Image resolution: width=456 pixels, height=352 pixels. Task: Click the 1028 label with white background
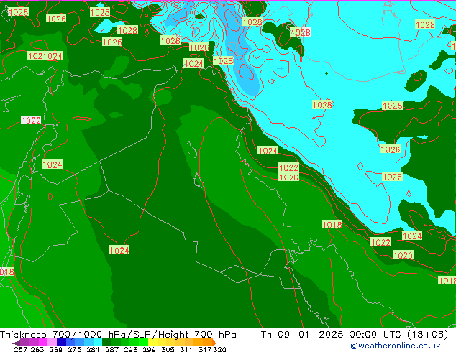pyautogui.click(x=300, y=32)
